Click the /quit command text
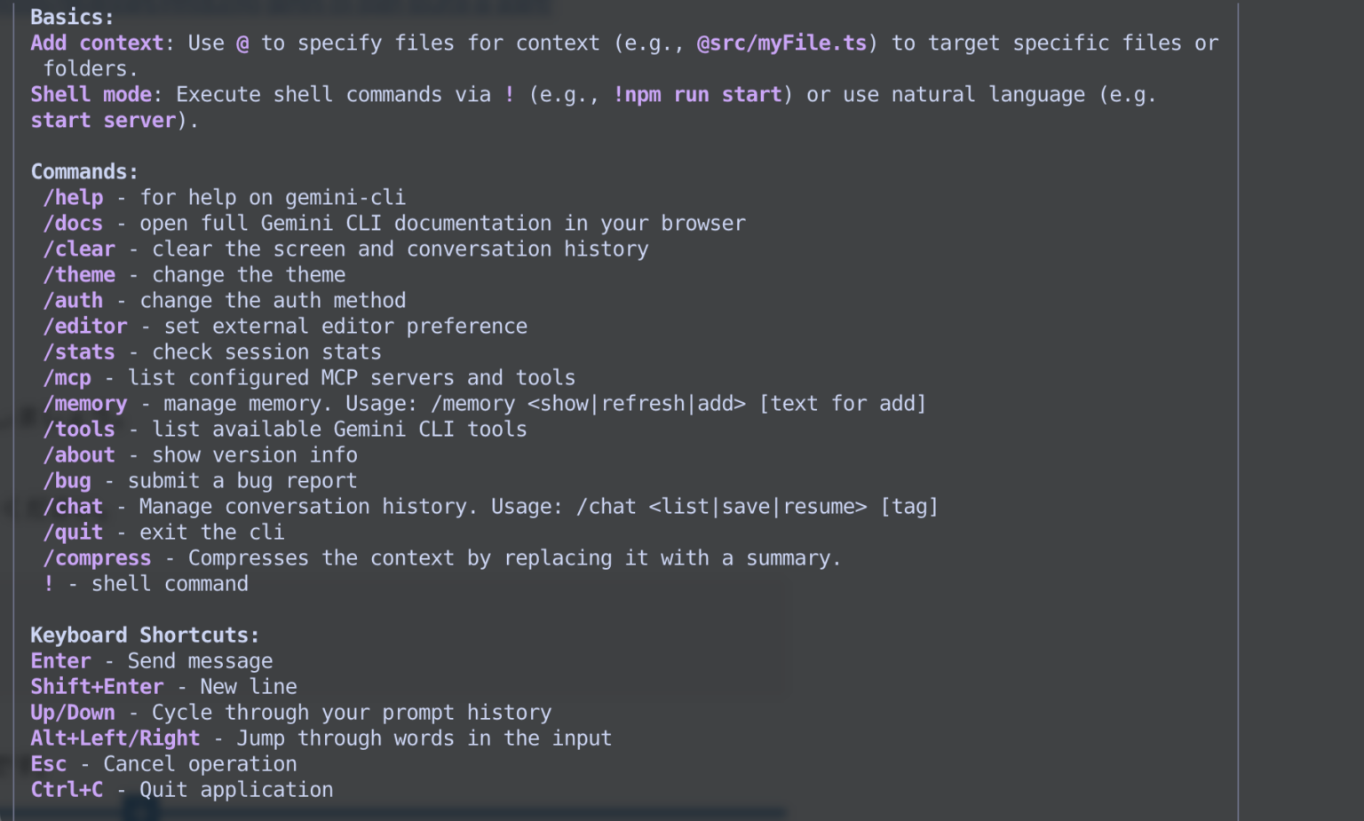Screen dimensions: 1364x821 [73, 532]
